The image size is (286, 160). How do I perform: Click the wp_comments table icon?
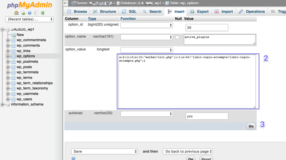[x=13, y=46]
